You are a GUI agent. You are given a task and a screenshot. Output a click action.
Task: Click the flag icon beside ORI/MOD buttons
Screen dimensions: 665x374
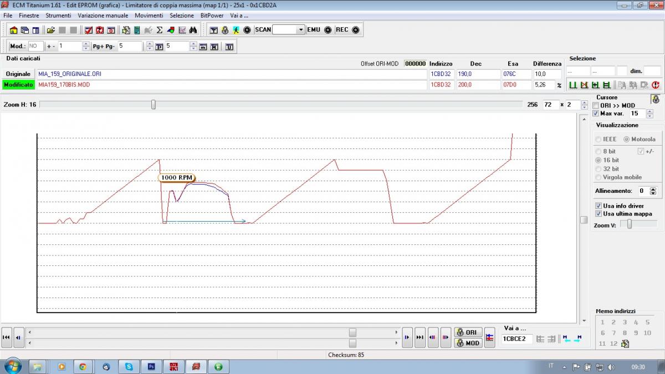point(489,337)
